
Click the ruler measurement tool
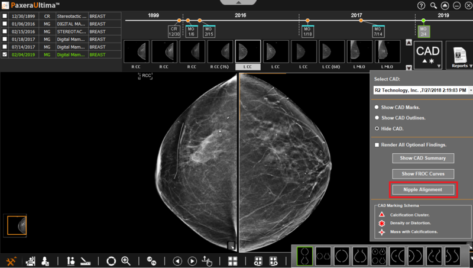86,261
